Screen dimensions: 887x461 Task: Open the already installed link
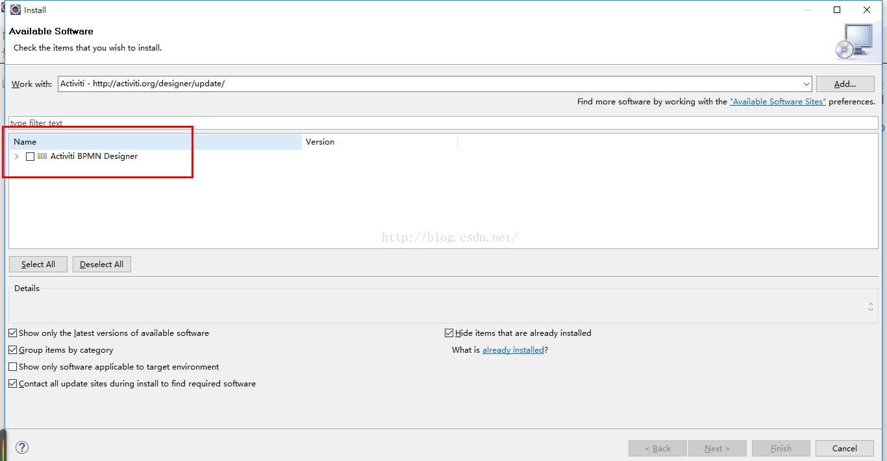pyautogui.click(x=513, y=350)
